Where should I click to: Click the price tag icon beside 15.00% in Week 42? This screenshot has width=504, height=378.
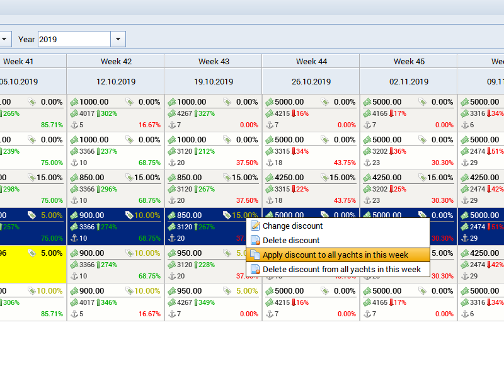(129, 178)
